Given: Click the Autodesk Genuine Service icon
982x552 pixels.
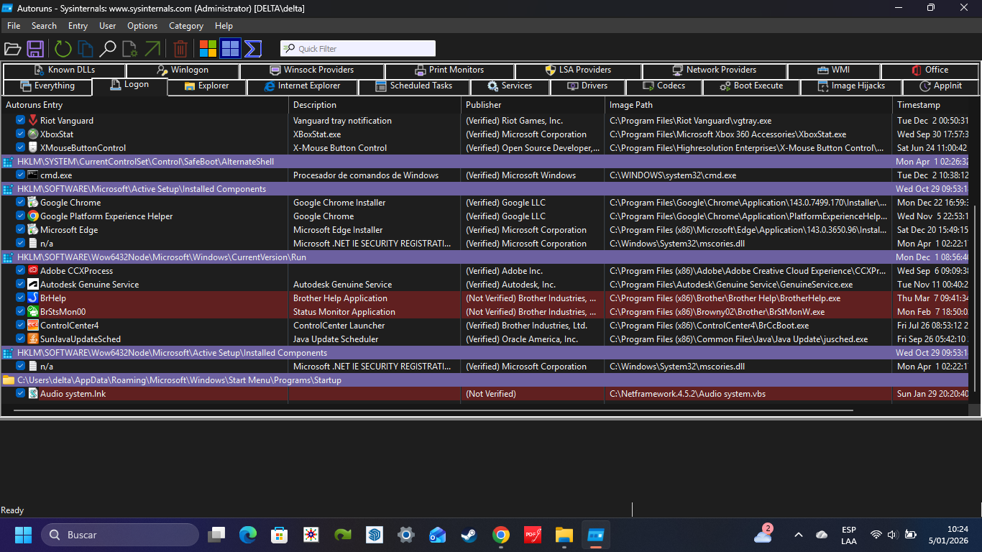Looking at the screenshot, I should coord(33,285).
